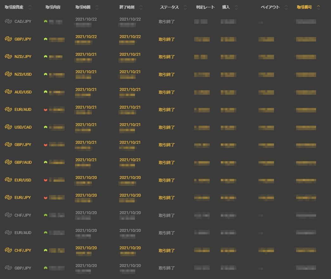Click the asset icon beside USD/CAD

click(x=8, y=127)
